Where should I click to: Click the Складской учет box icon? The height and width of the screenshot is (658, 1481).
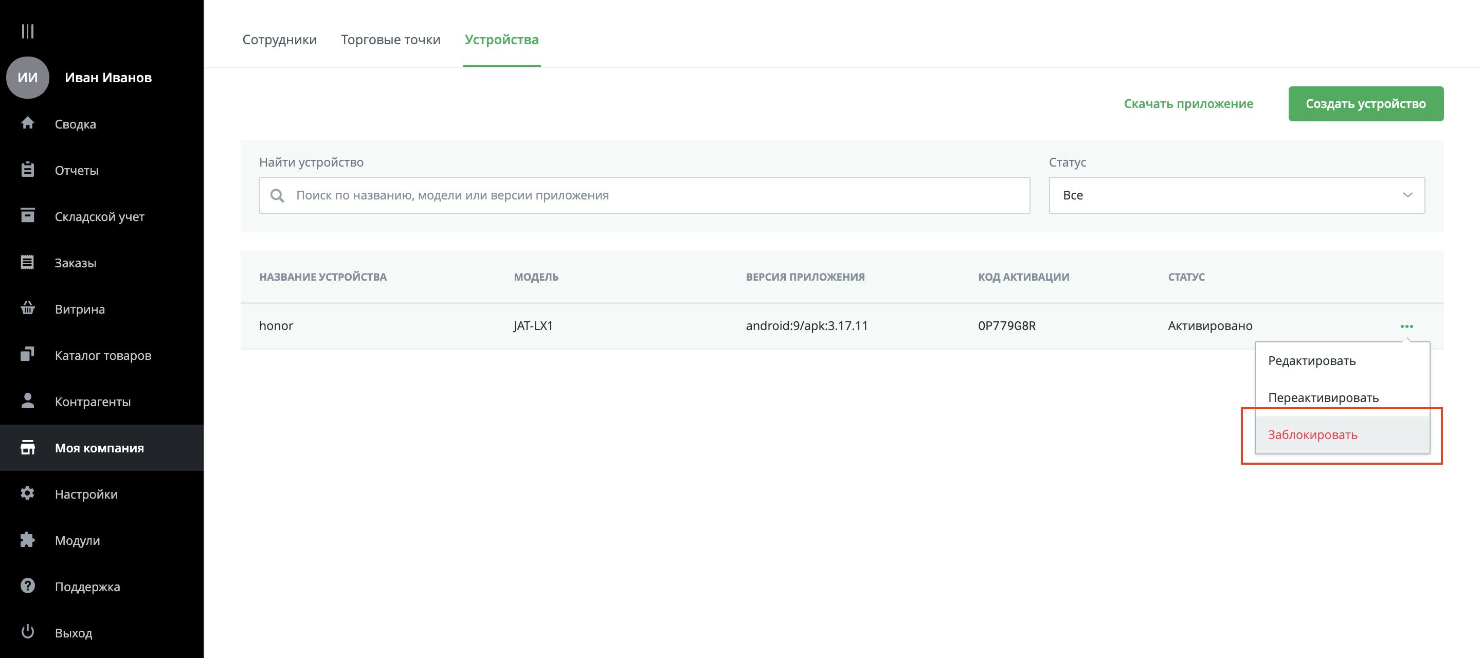click(x=28, y=215)
